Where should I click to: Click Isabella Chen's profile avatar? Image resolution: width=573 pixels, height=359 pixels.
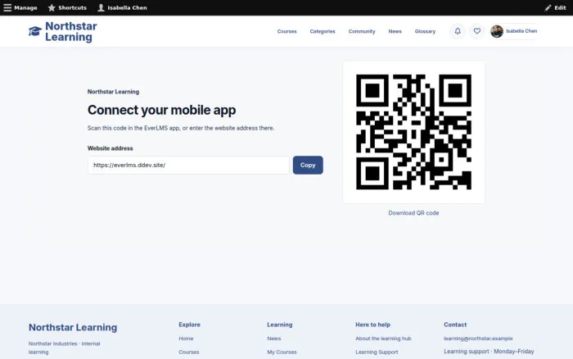pyautogui.click(x=497, y=31)
